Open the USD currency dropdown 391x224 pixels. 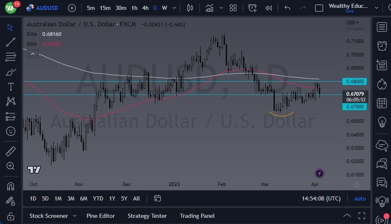(x=352, y=22)
